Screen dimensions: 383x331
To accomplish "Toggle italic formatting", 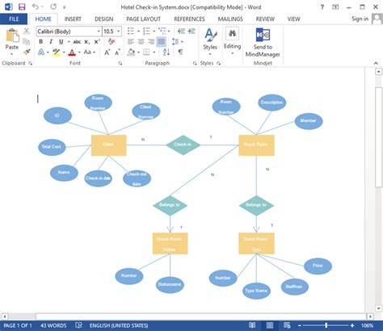I will click(51, 42).
